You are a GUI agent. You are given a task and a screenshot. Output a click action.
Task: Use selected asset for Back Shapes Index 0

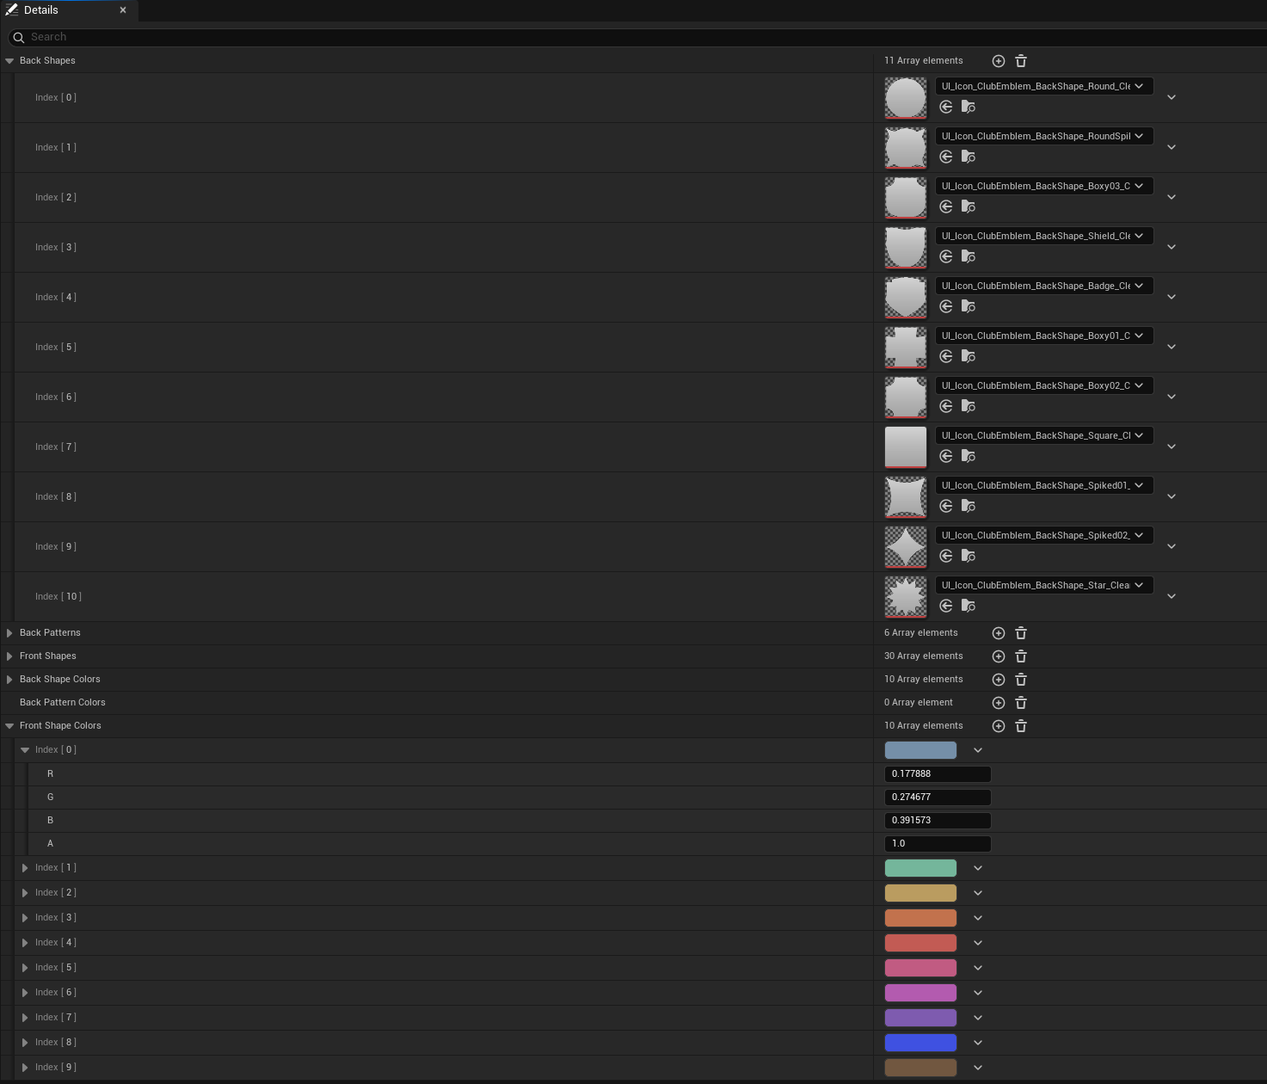pos(946,107)
